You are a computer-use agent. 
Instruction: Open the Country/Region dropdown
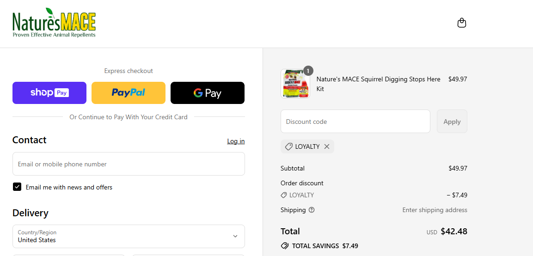(x=129, y=236)
